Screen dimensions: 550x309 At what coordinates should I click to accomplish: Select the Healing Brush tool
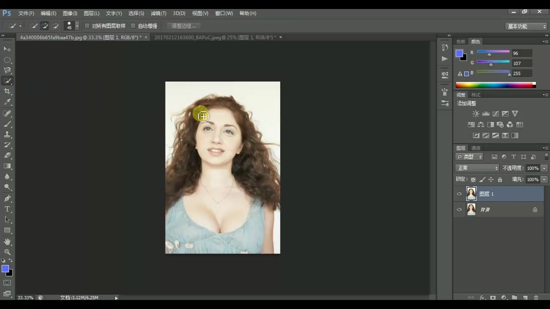(x=7, y=114)
